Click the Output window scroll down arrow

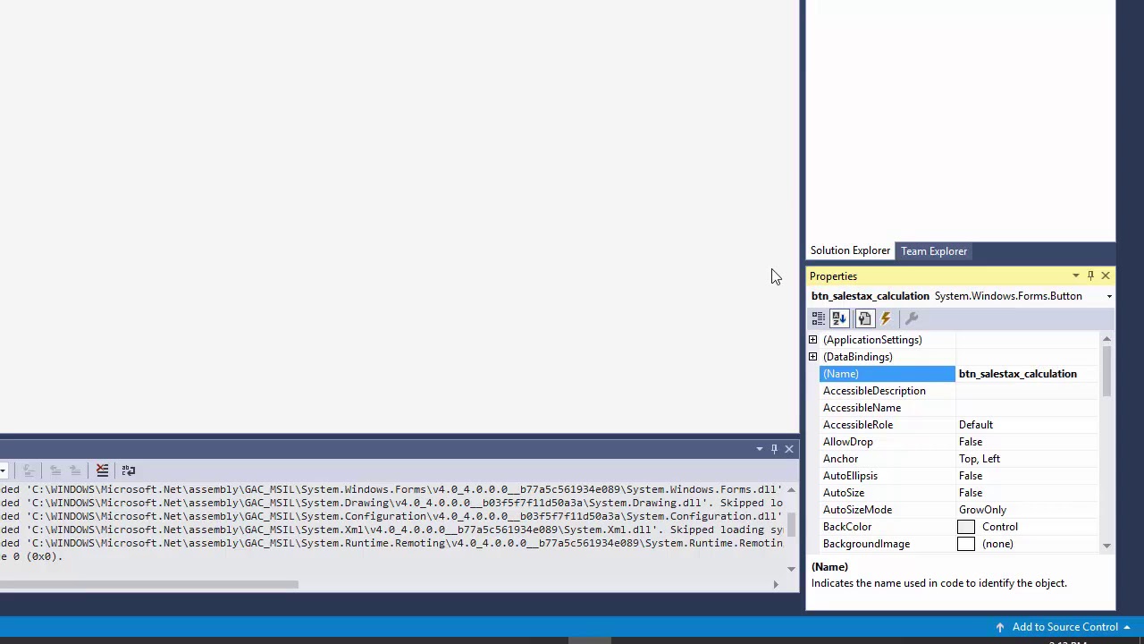tap(791, 569)
